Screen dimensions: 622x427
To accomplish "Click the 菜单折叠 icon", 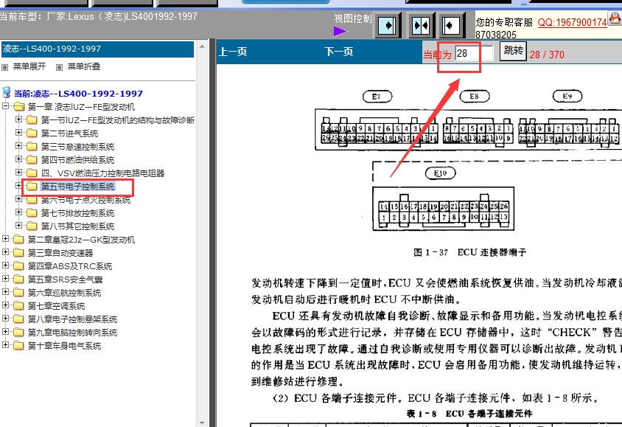I will [59, 67].
